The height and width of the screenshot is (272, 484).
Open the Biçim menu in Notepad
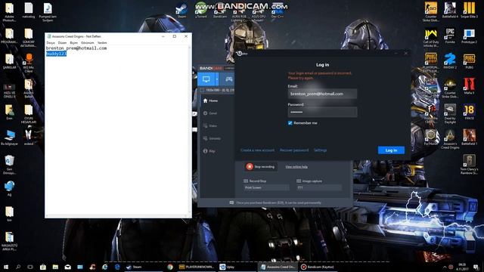coord(74,43)
